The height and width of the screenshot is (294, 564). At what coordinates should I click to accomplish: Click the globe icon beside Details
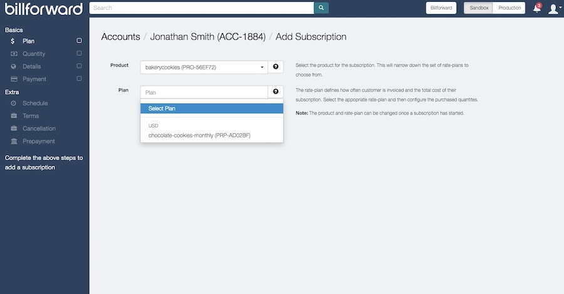[14, 66]
